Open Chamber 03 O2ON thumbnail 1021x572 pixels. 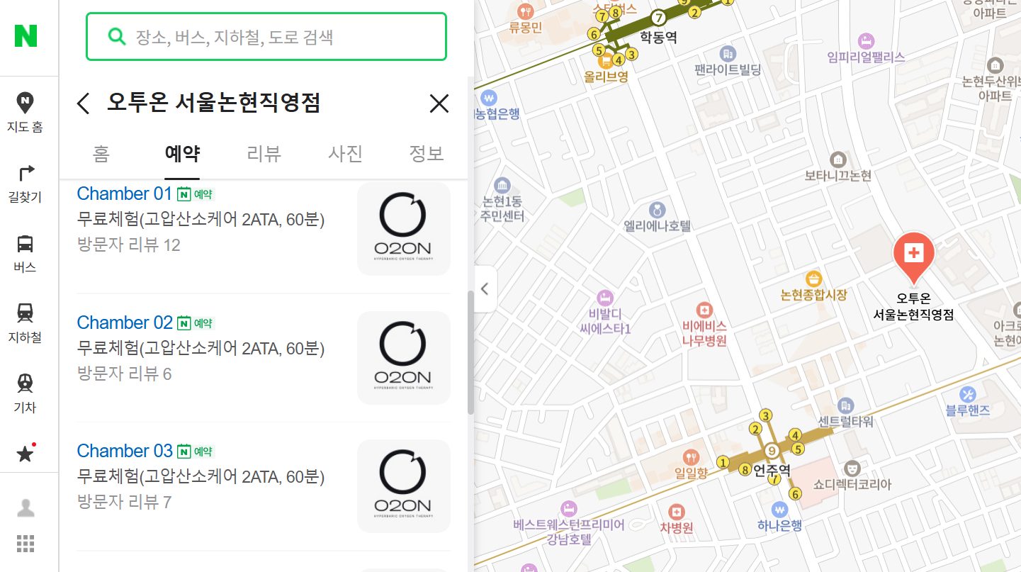click(404, 486)
